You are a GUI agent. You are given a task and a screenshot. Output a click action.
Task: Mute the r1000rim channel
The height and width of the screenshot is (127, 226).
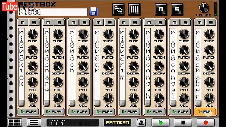click(x=124, y=23)
